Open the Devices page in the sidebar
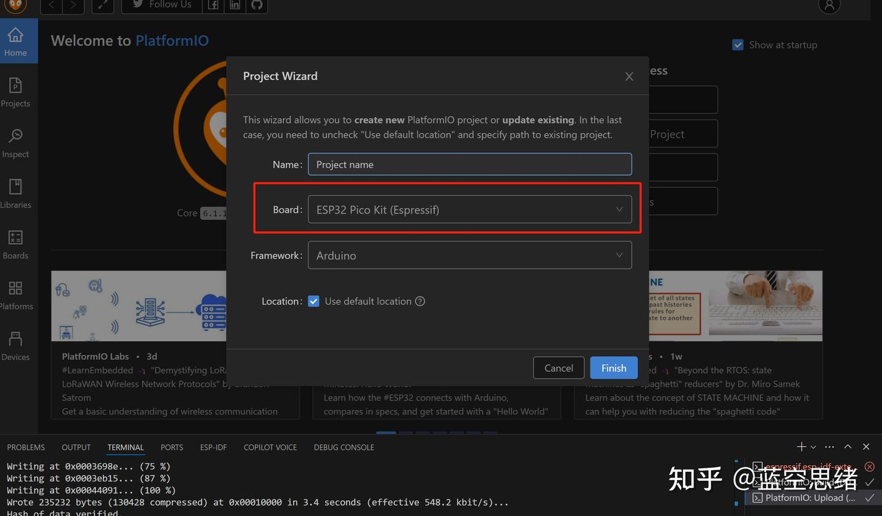Viewport: 882px width, 516px height. point(15,346)
